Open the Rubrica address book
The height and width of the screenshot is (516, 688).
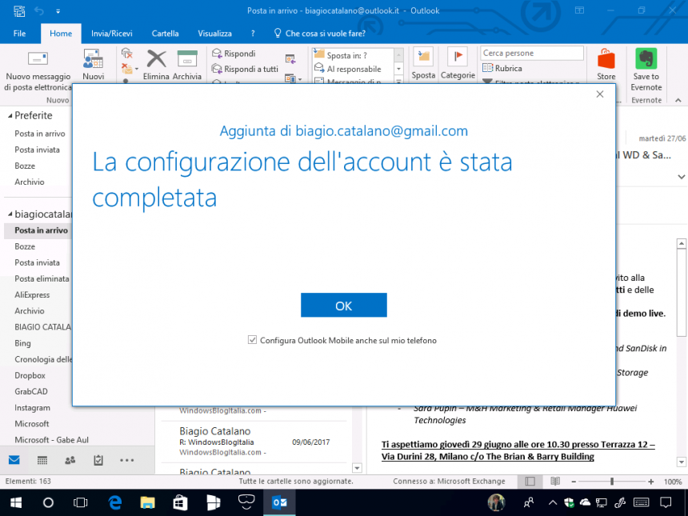pos(502,68)
